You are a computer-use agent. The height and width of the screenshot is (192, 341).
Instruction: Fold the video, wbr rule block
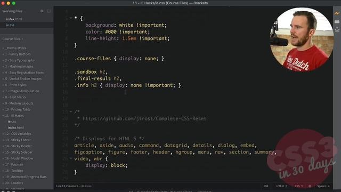71,158
